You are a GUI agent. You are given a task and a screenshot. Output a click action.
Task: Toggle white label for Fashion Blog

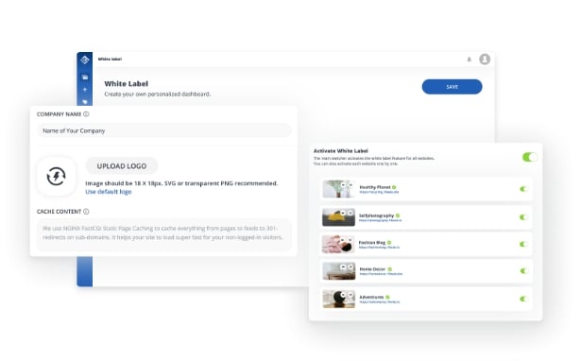tap(523, 244)
